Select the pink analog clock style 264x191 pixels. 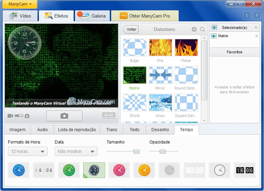[x=119, y=170]
